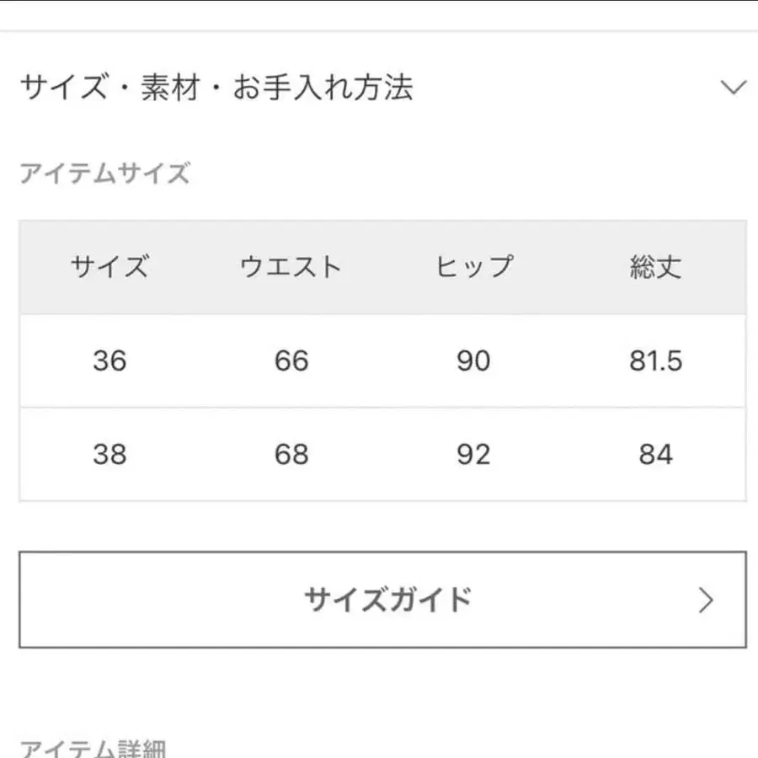Select the hip value 90 for size 36
Image resolution: width=758 pixels, height=758 pixels.
474,360
